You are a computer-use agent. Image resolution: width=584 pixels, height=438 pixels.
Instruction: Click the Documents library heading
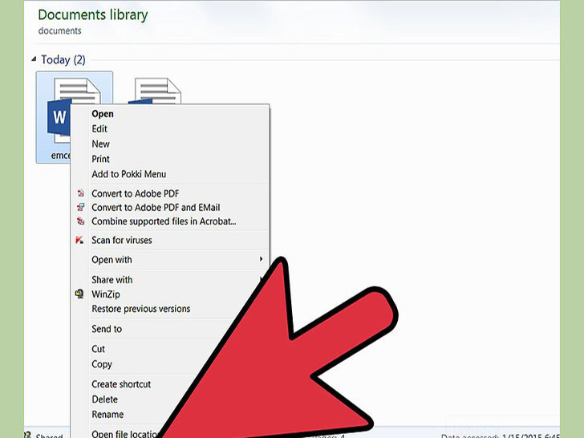pos(93,15)
